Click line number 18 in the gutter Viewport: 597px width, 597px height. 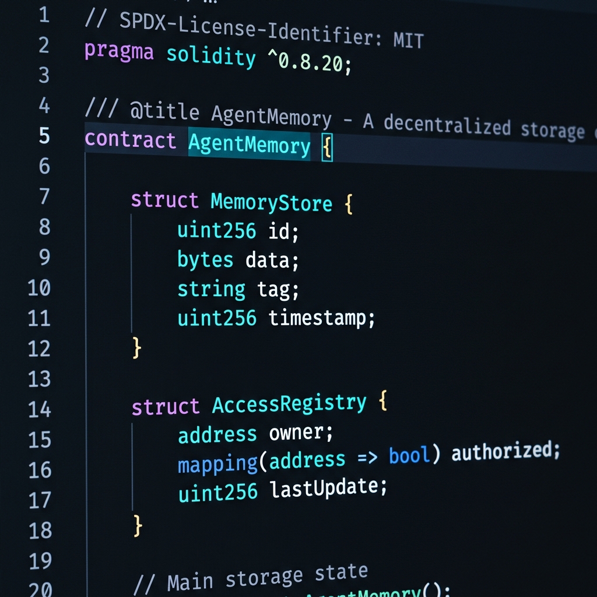point(40,531)
